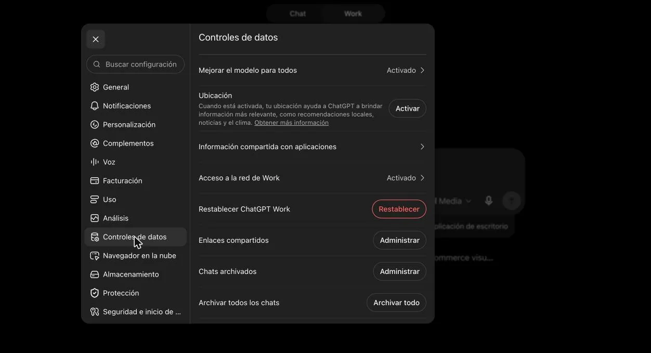Click the Controles de datos heading
The image size is (651, 353).
(238, 37)
